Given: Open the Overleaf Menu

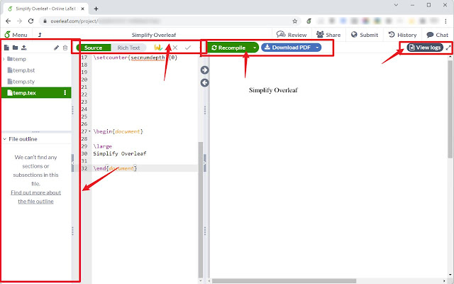Looking at the screenshot, I should click(x=16, y=35).
